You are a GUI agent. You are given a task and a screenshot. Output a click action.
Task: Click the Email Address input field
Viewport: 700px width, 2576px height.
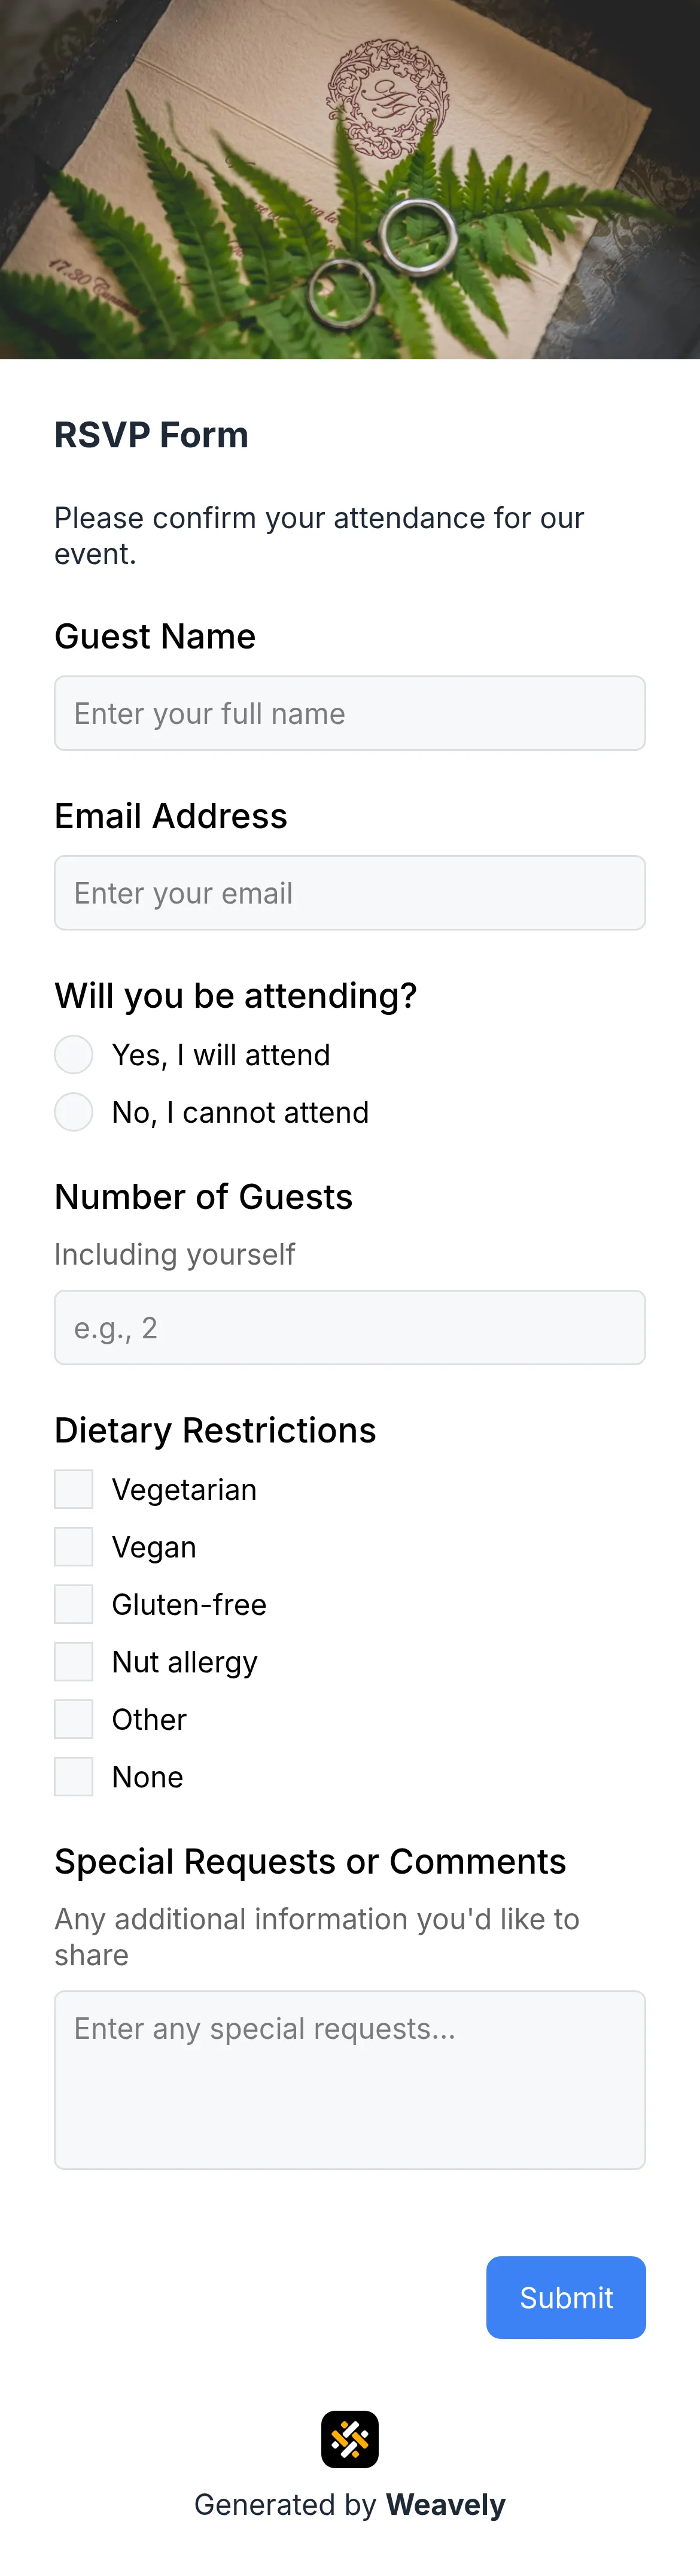349,892
